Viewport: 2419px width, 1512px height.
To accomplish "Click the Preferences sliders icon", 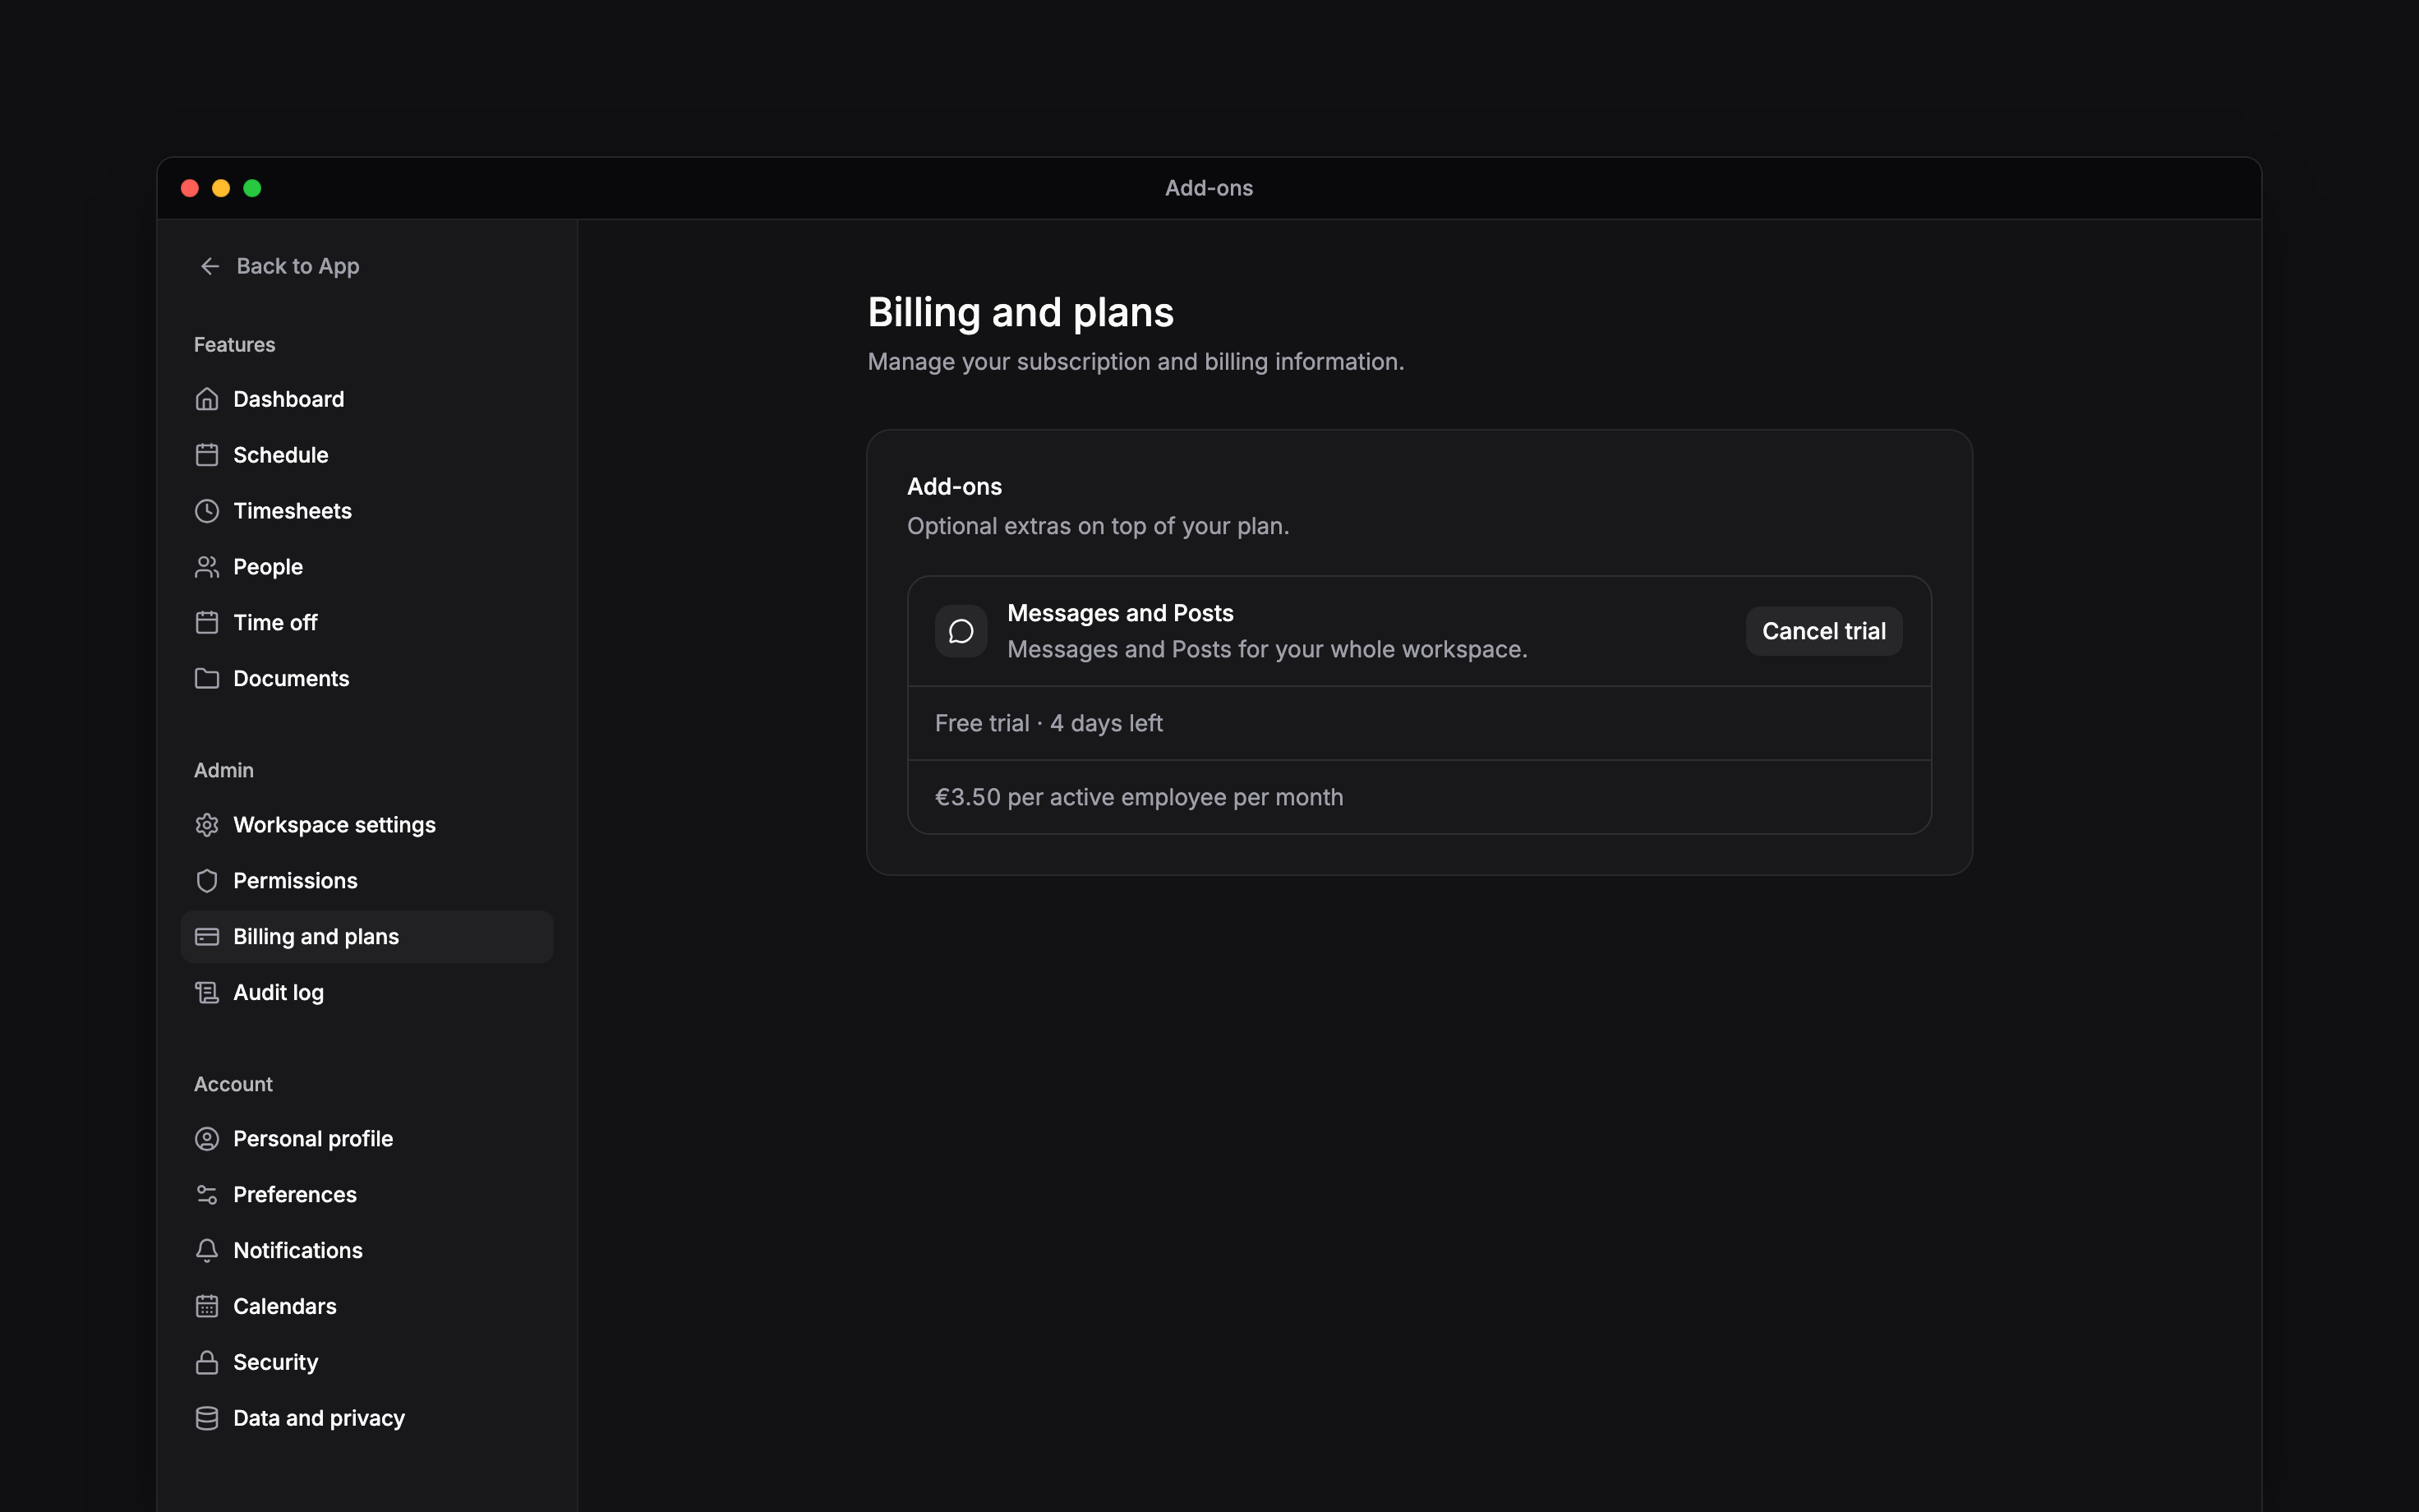I will pyautogui.click(x=207, y=1195).
